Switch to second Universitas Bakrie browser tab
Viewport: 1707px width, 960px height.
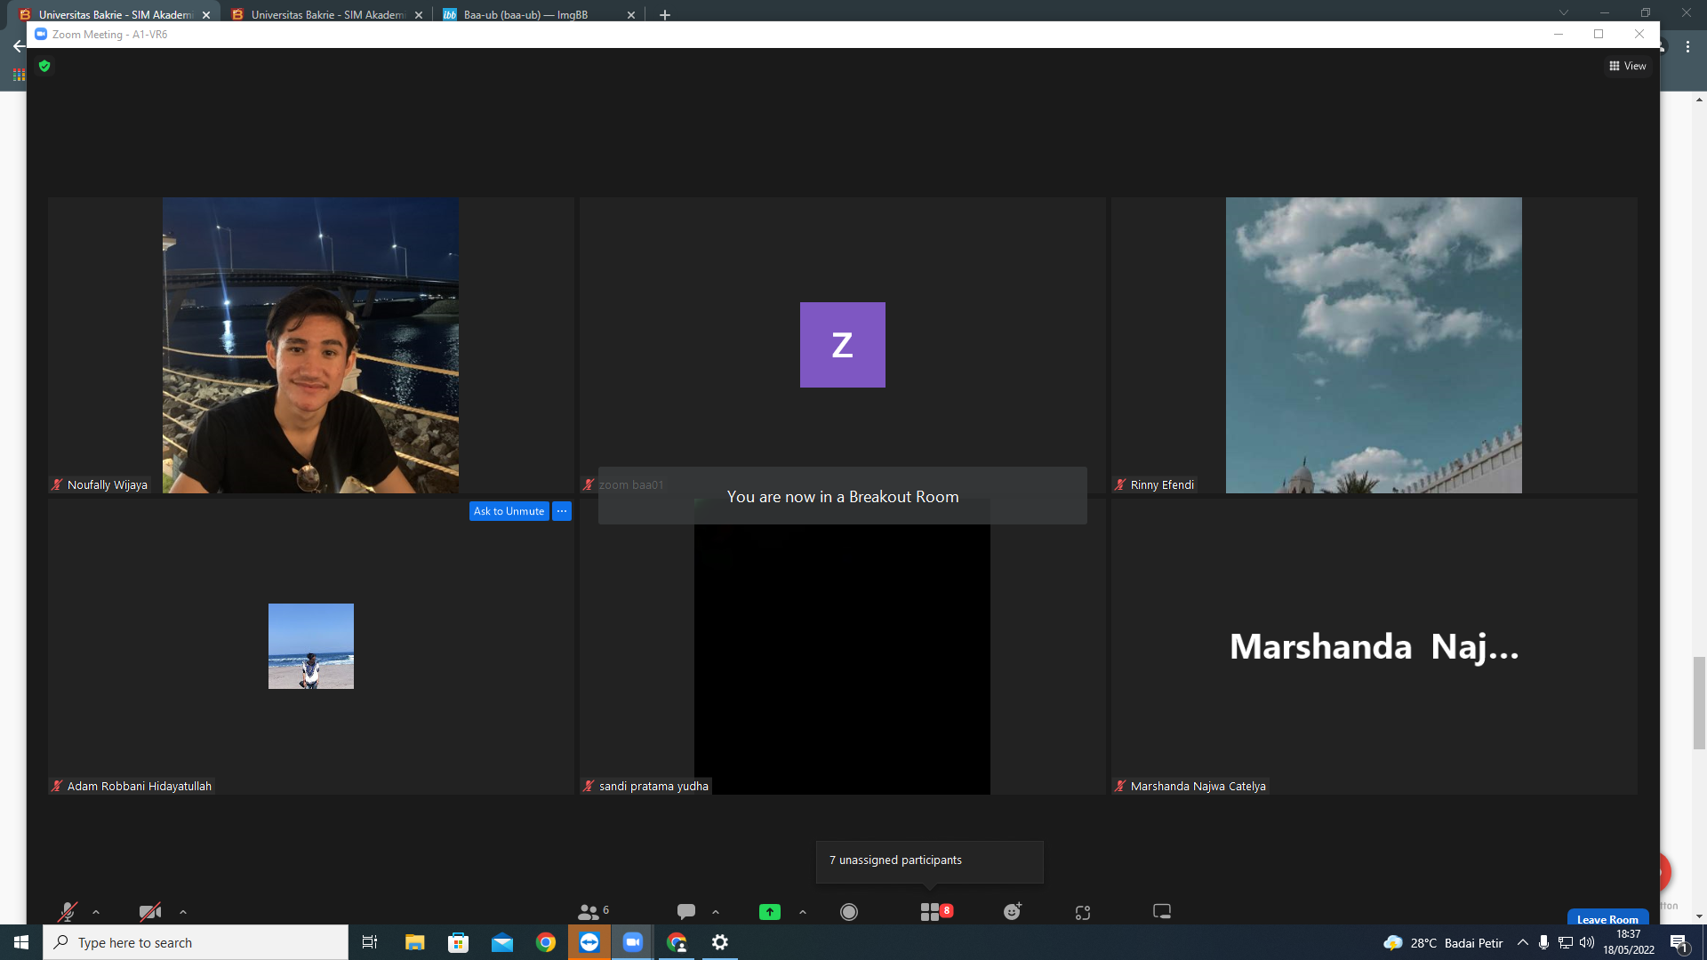tap(327, 14)
